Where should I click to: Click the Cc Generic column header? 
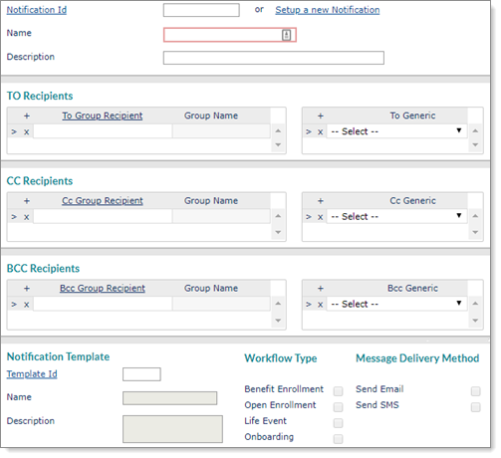(x=412, y=201)
